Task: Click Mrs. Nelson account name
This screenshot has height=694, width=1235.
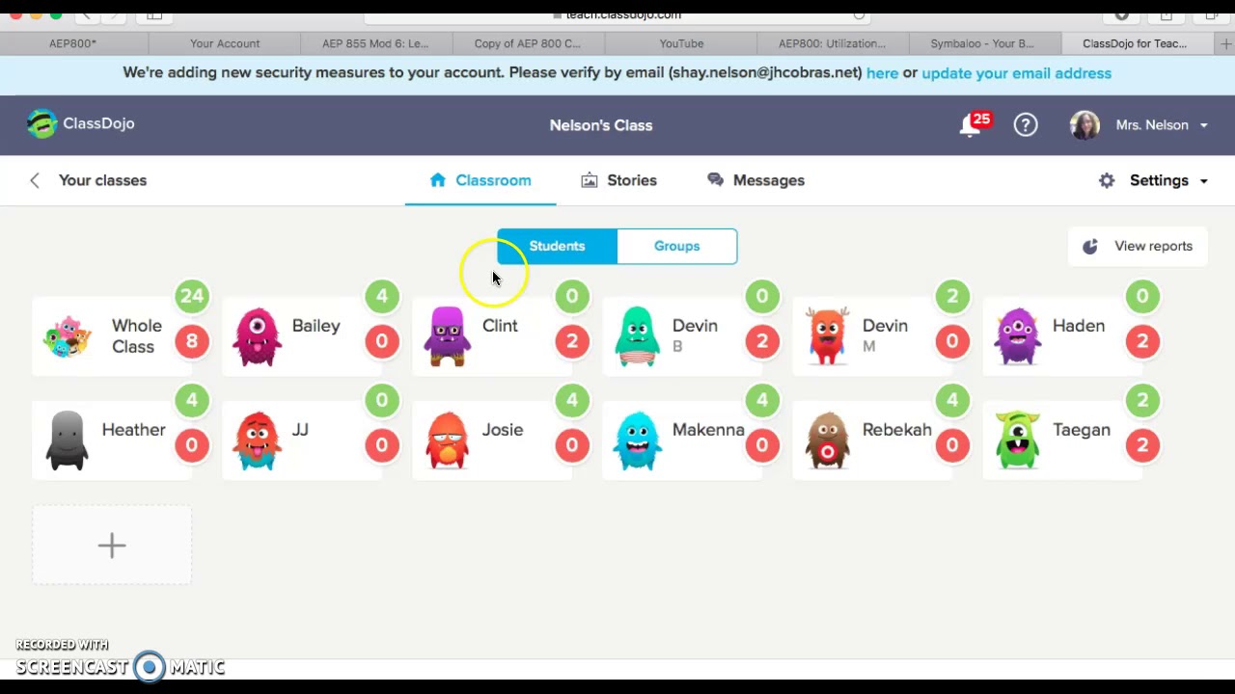Action: tap(1152, 125)
